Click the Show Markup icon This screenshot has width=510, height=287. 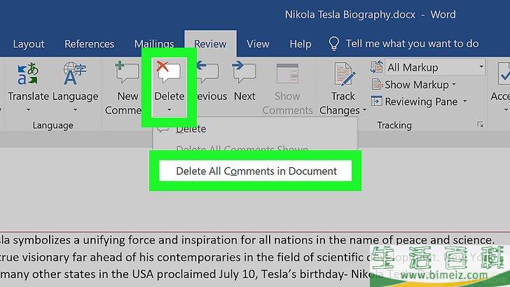pos(377,85)
